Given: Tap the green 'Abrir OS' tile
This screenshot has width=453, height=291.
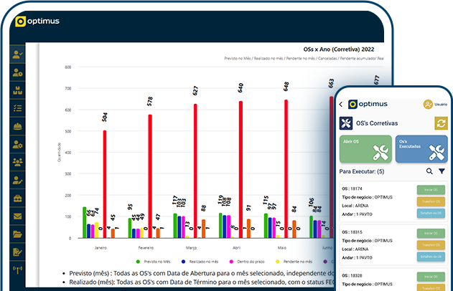Looking at the screenshot, I should pyautogui.click(x=365, y=148).
